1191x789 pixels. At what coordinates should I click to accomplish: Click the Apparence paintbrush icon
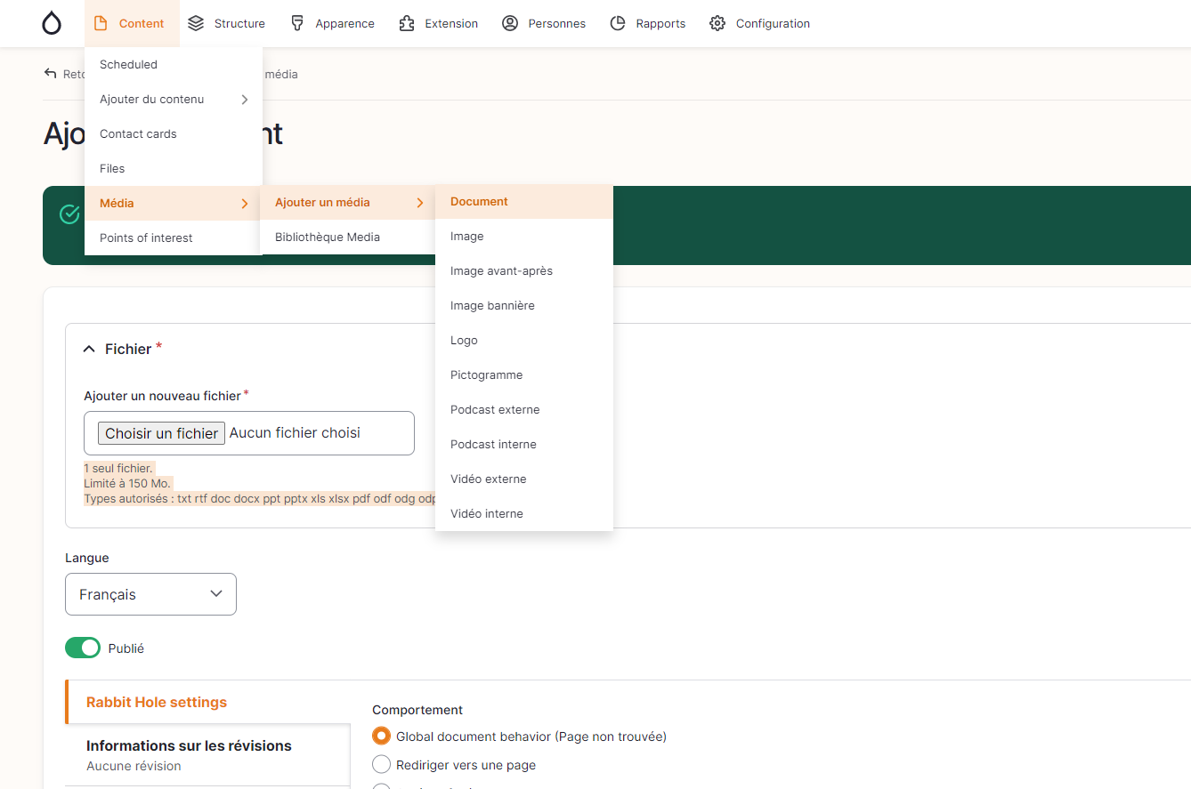tap(298, 24)
